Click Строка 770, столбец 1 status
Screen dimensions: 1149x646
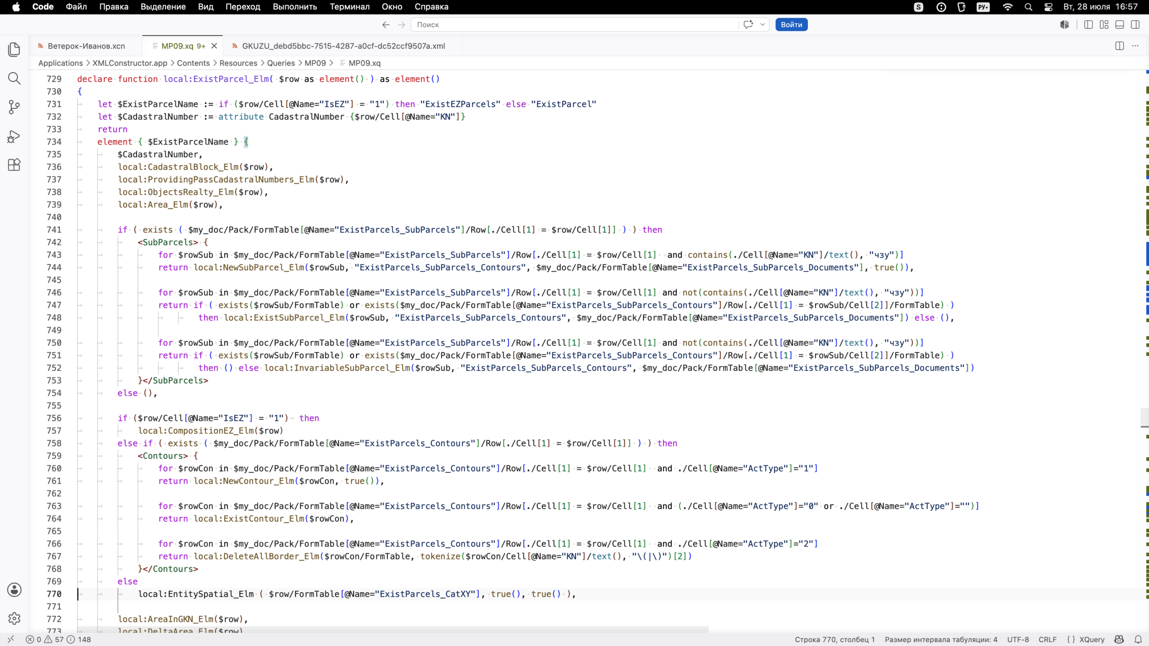pyautogui.click(x=835, y=639)
